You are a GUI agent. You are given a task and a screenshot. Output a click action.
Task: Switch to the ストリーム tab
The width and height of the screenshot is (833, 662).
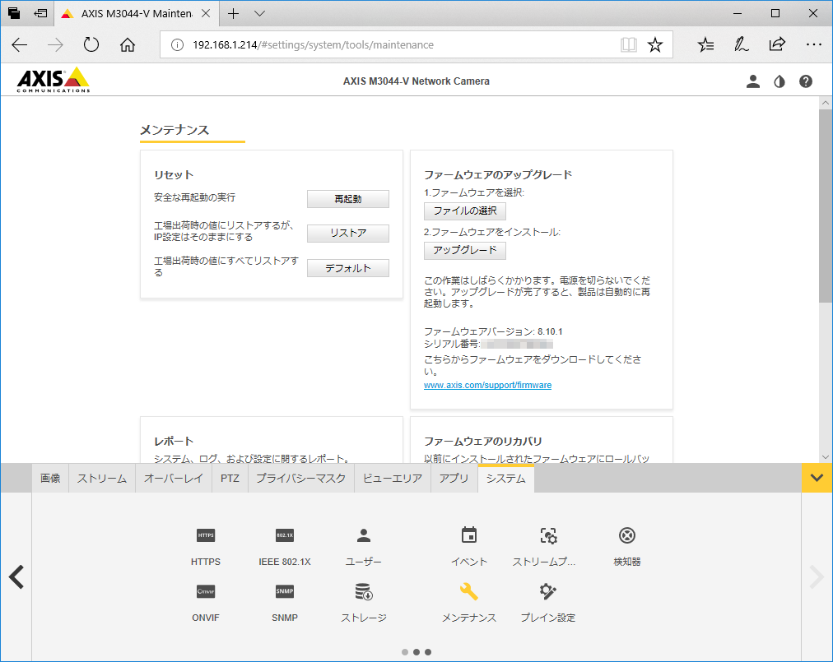tap(102, 479)
